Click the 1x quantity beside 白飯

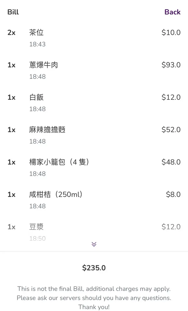pos(11,97)
